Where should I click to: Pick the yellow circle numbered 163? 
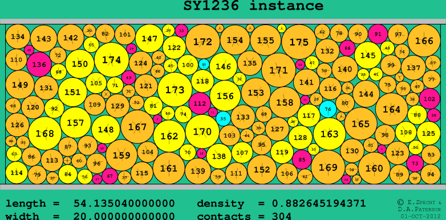tap(330, 134)
